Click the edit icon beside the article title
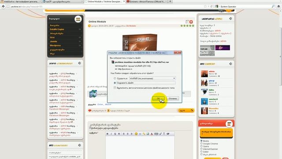 [x=187, y=22]
